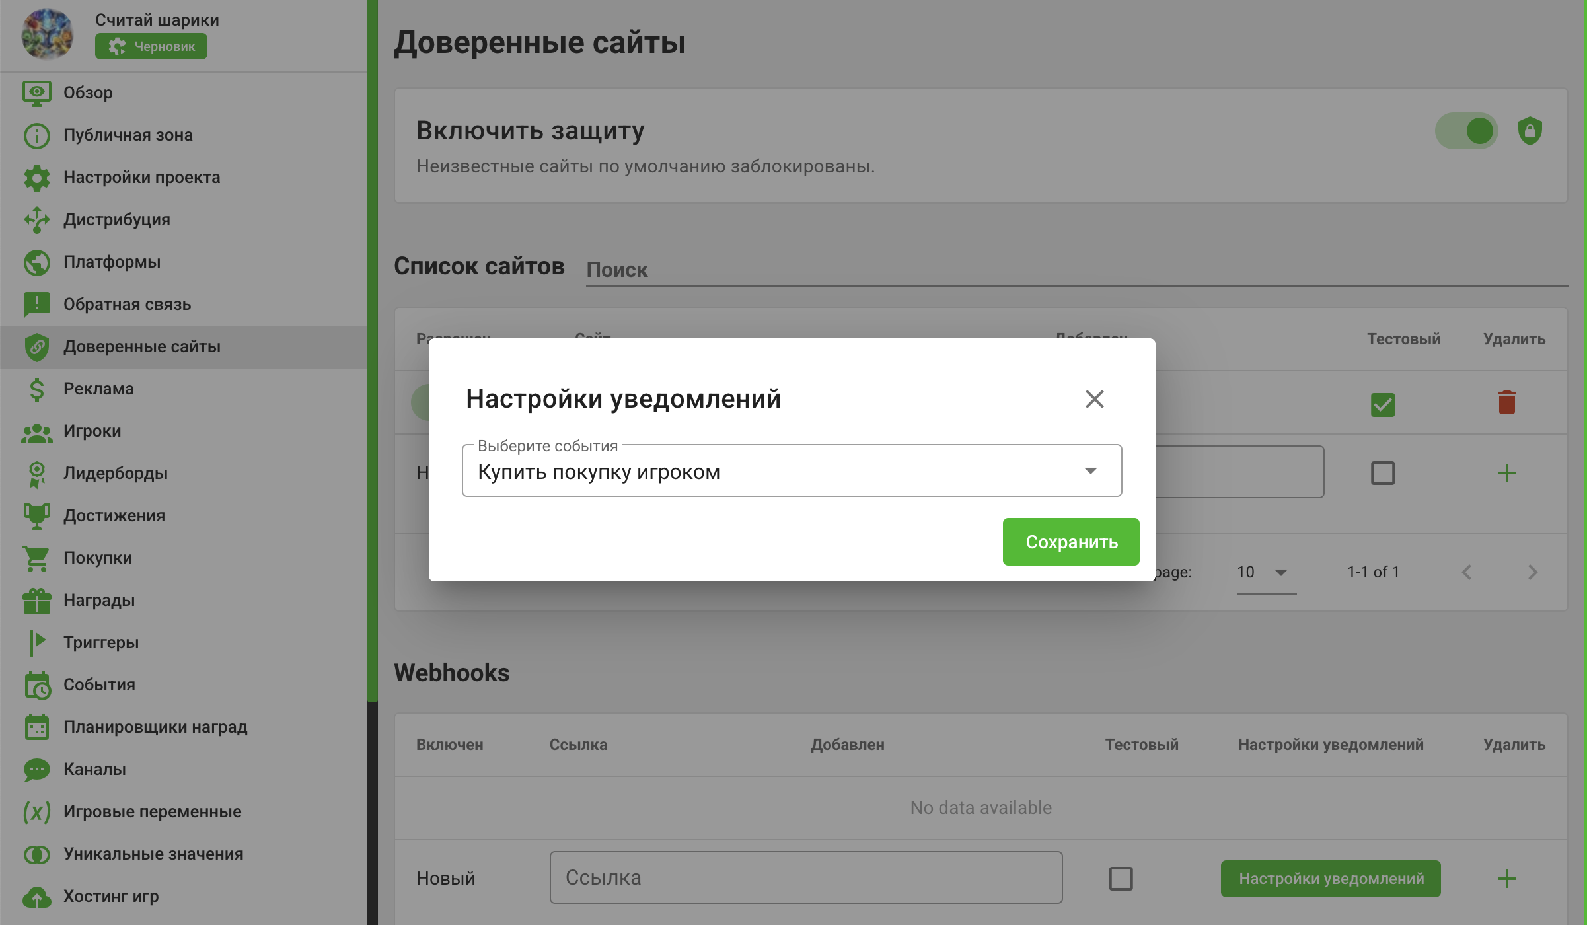Click the Сохранить button

(1071, 542)
